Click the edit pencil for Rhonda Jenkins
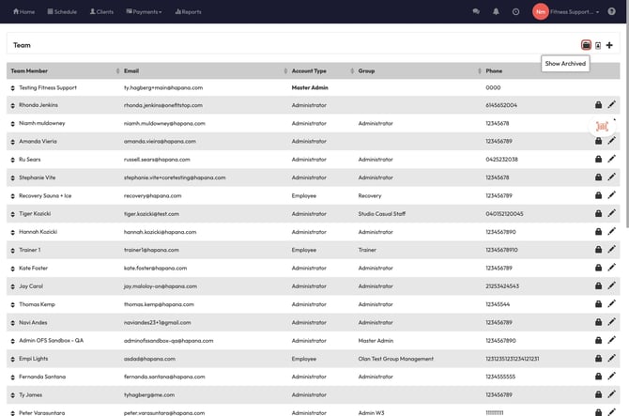This screenshot has height=416, width=629. (x=612, y=105)
